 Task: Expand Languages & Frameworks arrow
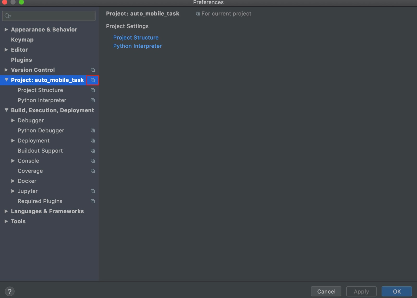[x=6, y=211]
